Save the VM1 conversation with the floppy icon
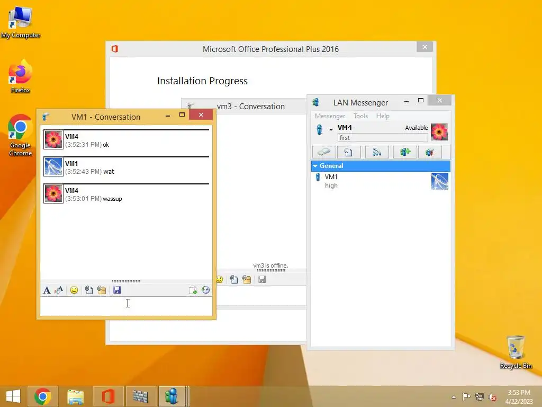Viewport: 542px width, 407px height. coord(117,290)
